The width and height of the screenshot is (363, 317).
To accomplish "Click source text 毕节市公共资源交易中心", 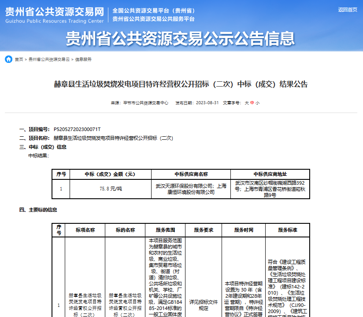I will [146, 103].
